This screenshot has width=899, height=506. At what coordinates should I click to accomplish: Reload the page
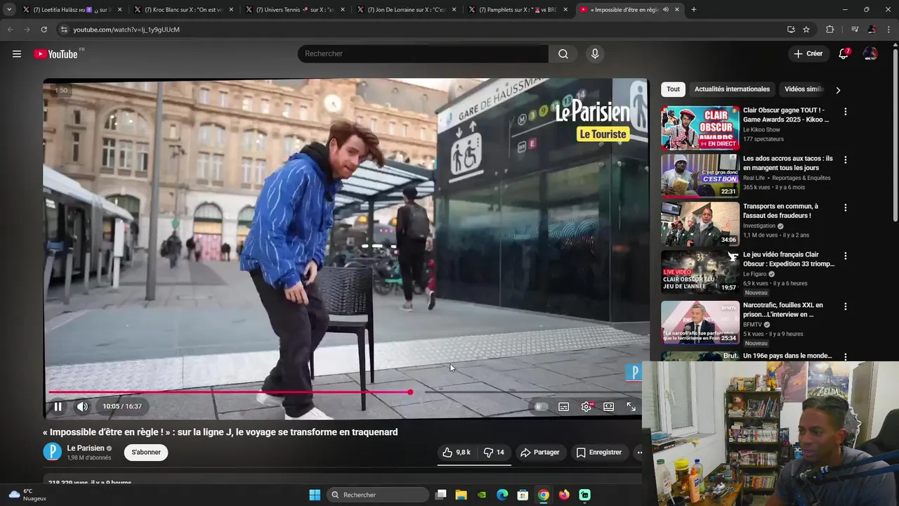pyautogui.click(x=44, y=30)
